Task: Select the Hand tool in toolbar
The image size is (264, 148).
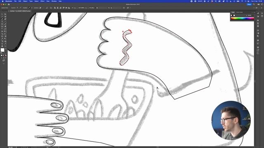Action: pos(2,46)
